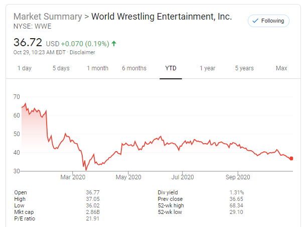Image resolution: width=307 pixels, height=227 pixels.
Task: Toggle the Following button
Action: click(268, 21)
